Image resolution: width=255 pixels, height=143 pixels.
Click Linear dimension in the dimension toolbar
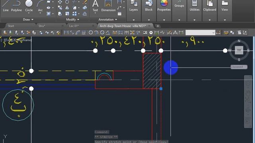click(x=66, y=33)
